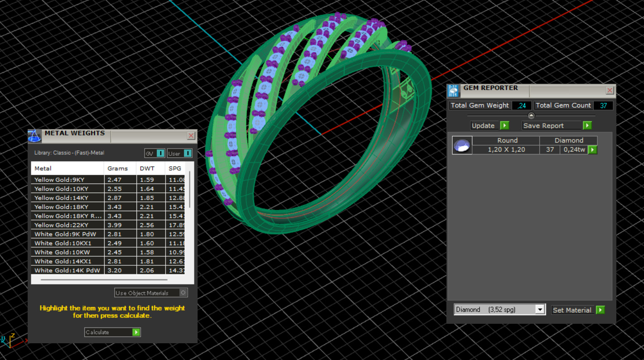Click the green arrow beside Calculate

136,332
